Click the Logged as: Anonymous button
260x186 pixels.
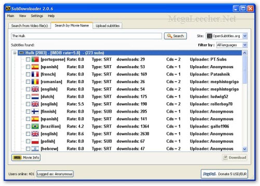(55, 174)
